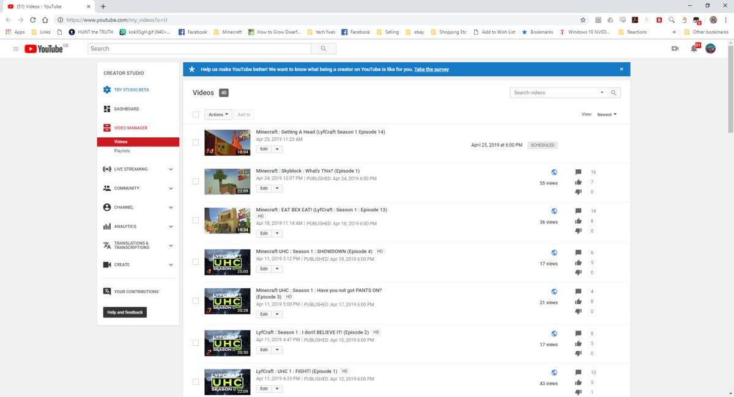
Task: Reload the page in Chrome
Action: coord(34,20)
